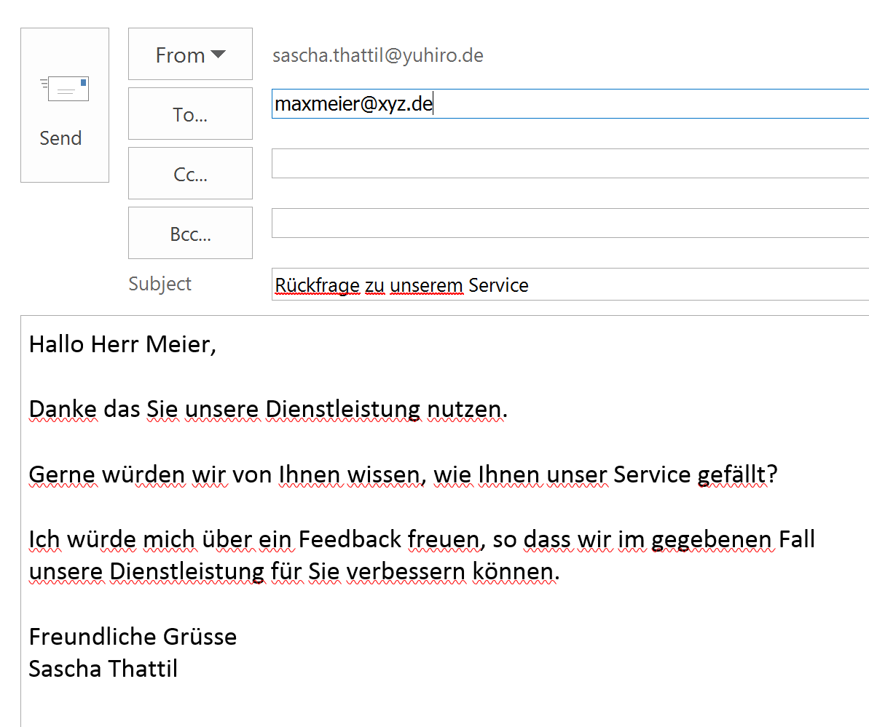Focus the To field containing maxmeier@xyz.de
This screenshot has width=869, height=727.
tap(568, 104)
